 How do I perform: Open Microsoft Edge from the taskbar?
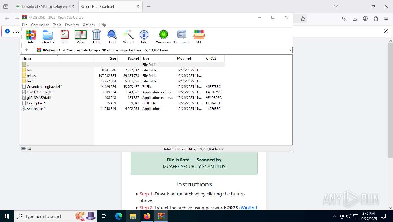pyautogui.click(x=119, y=216)
